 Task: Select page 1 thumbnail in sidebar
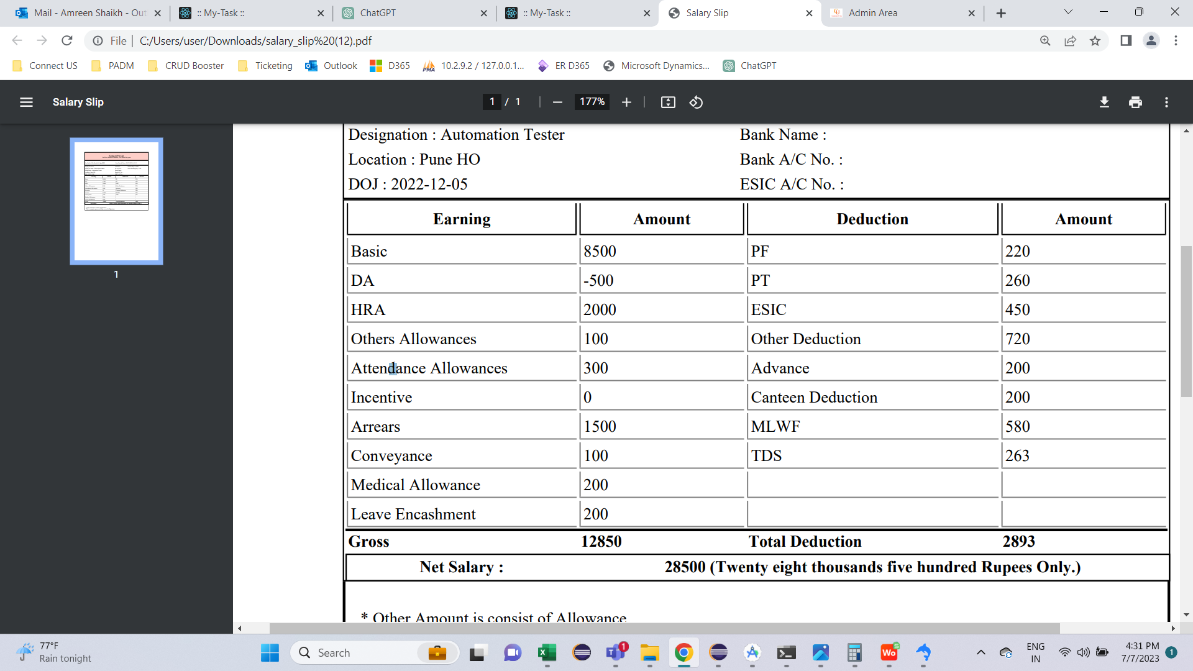click(116, 201)
